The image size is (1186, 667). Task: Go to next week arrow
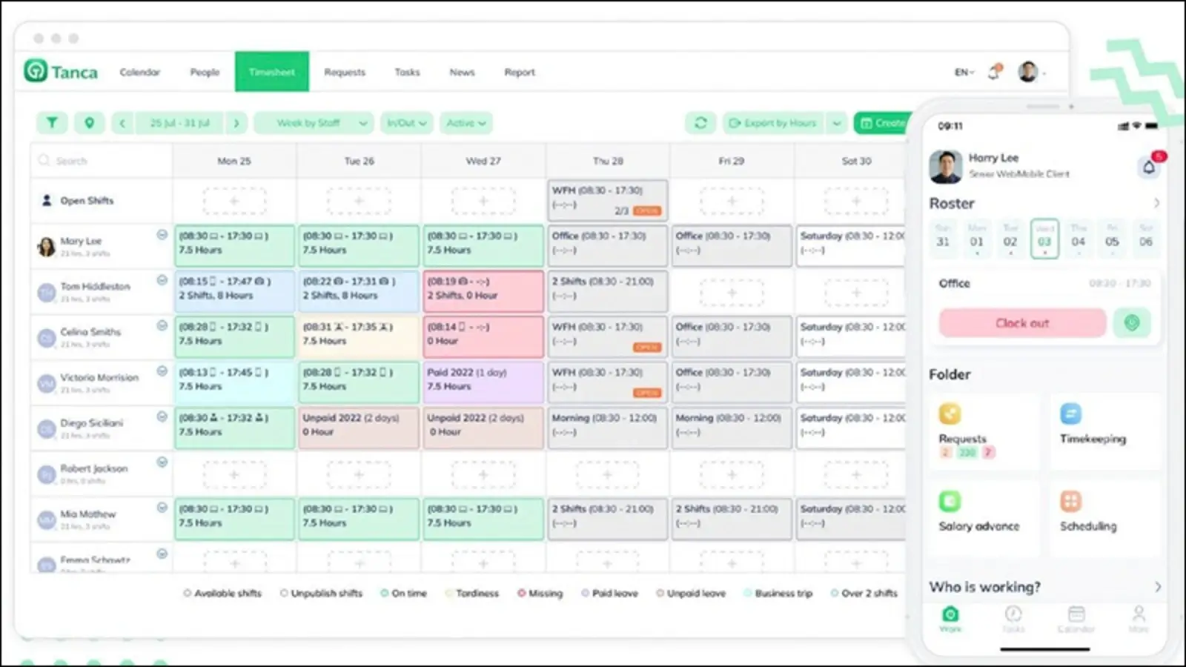point(236,123)
